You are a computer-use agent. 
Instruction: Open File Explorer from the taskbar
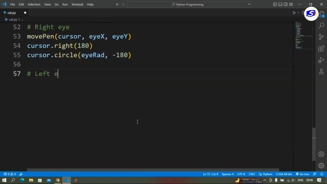coord(31,180)
